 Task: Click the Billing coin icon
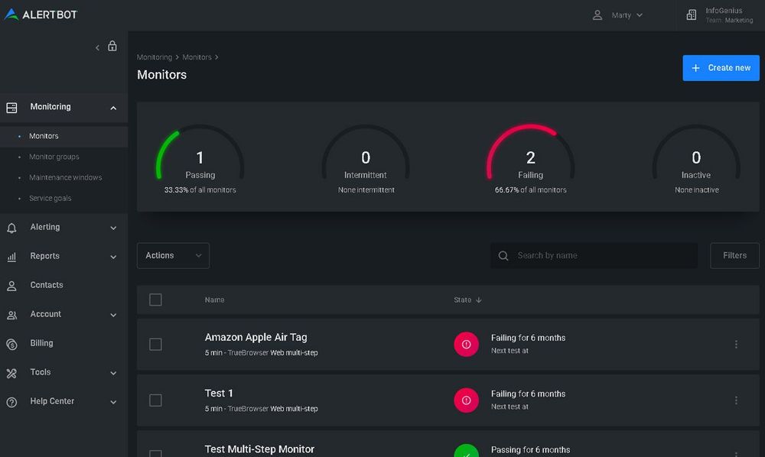(x=11, y=345)
